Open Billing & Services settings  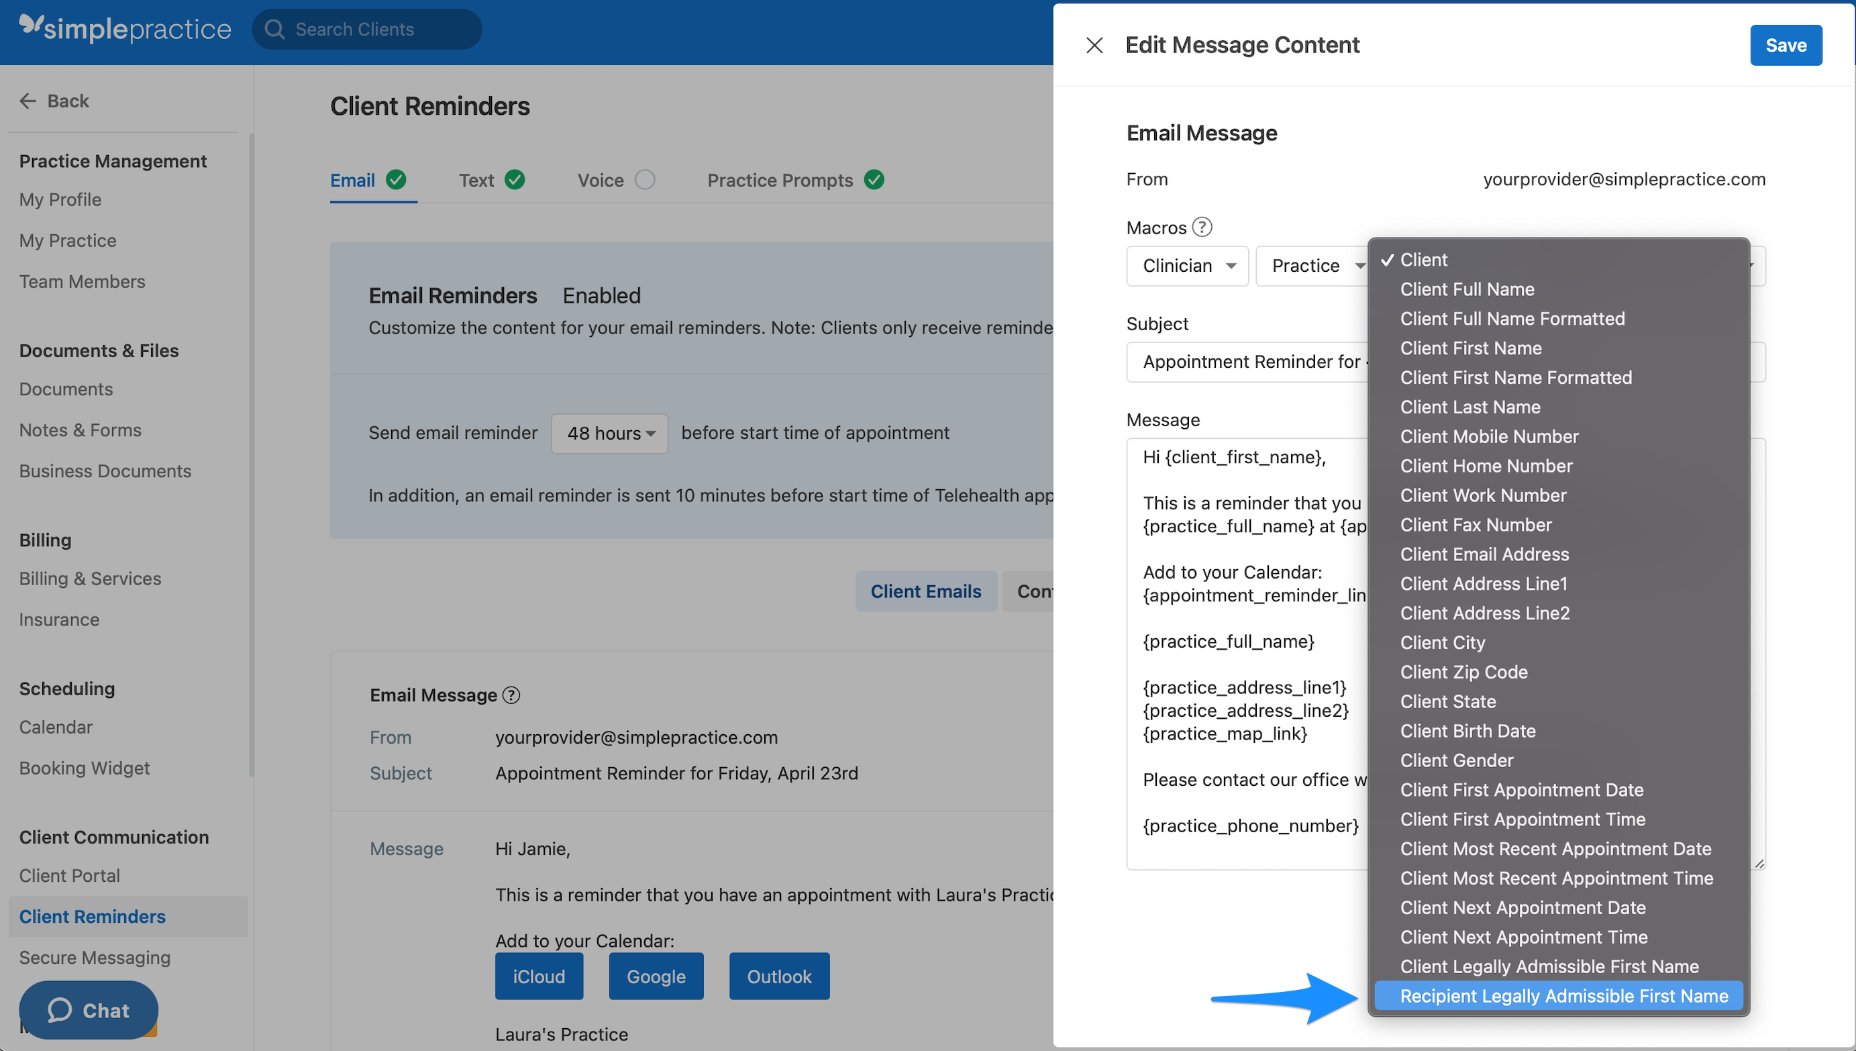(90, 579)
